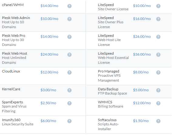Choose WHMCS Billing Software $12.00/mo price
The width and height of the screenshot is (172, 135).
point(142,103)
